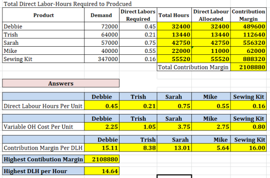Click the 'Total Contribution Margin' label cell
Screen dimensions: 270x178
click(194, 67)
